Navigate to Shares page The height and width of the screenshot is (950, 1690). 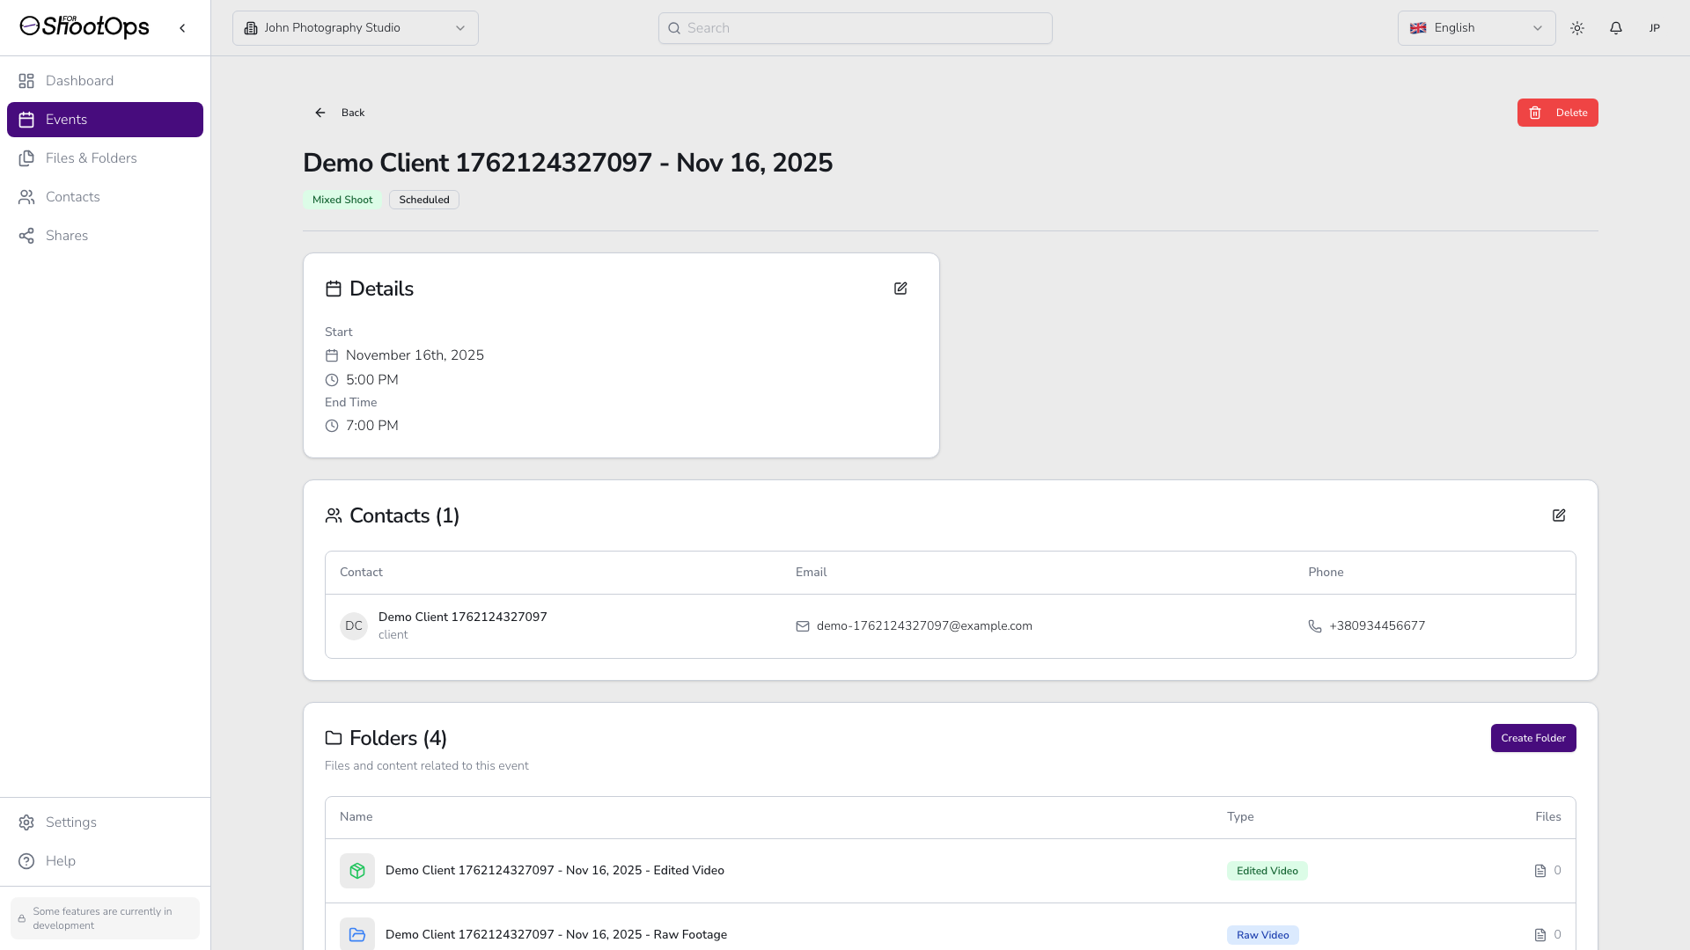point(67,236)
